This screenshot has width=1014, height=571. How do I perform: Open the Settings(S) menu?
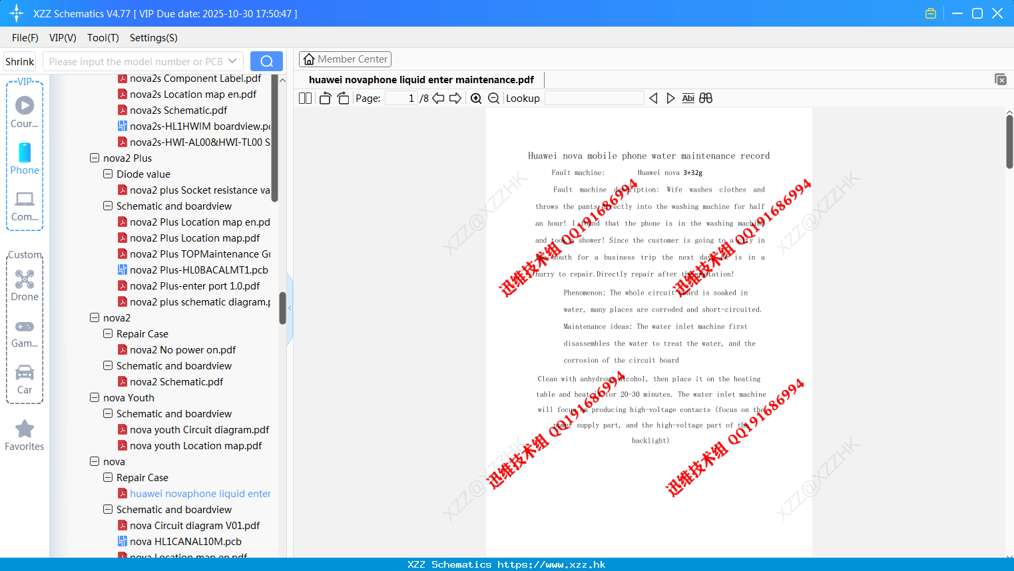154,38
